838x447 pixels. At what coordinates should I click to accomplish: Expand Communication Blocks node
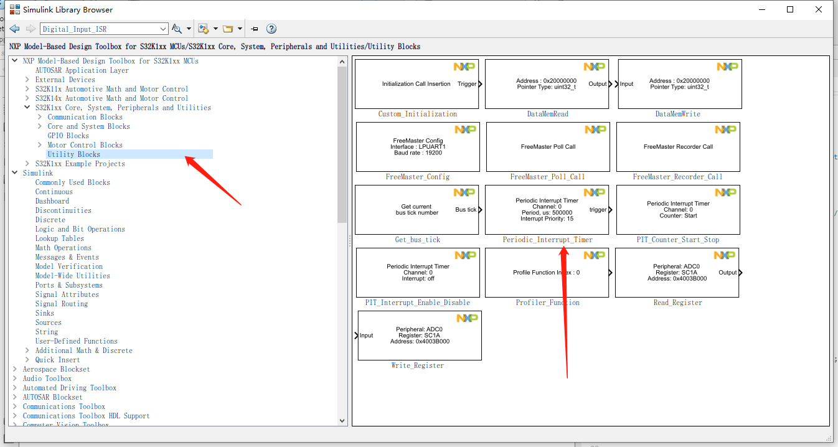(x=40, y=117)
